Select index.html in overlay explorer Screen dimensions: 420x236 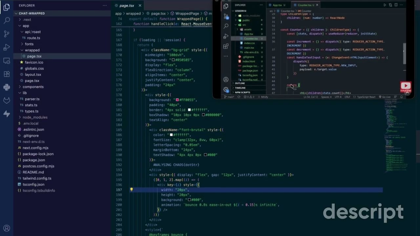pos(248,61)
